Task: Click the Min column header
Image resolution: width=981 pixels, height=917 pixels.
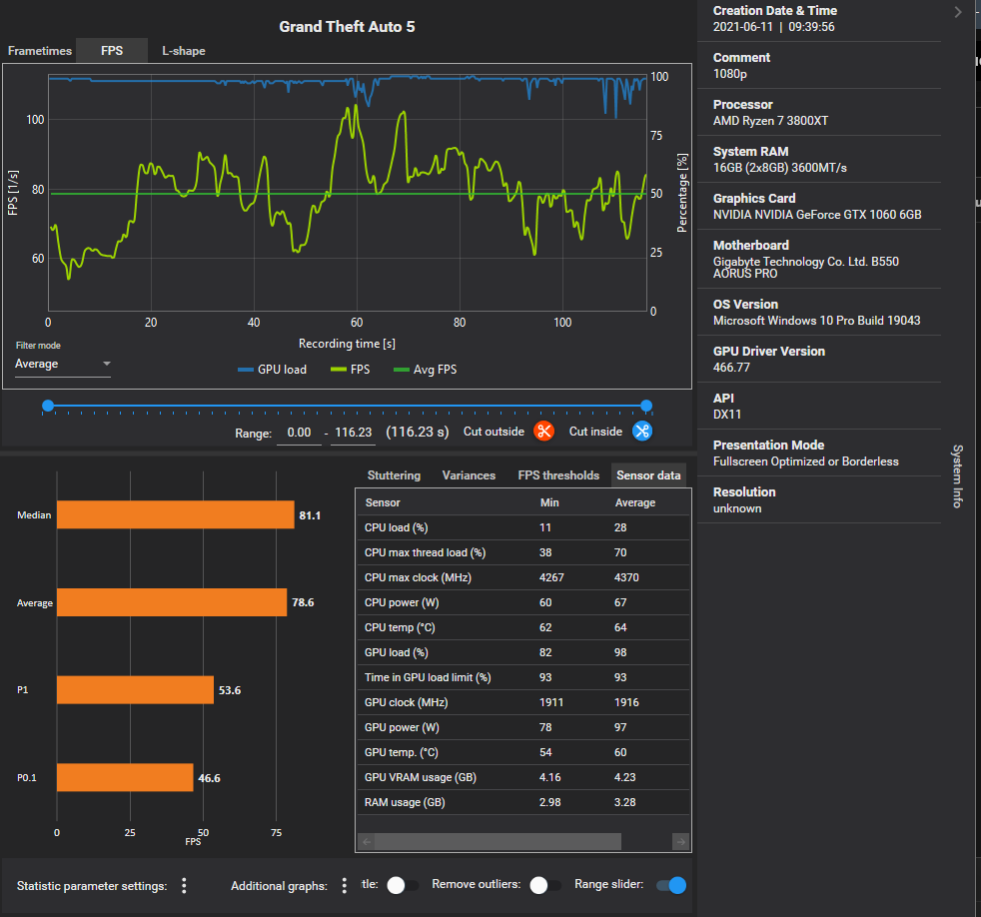Action: (x=549, y=502)
